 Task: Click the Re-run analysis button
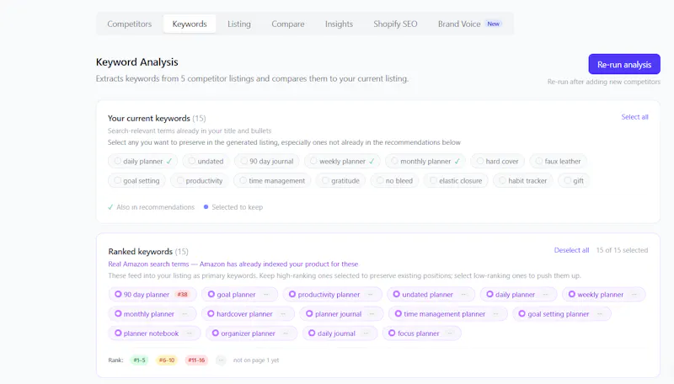tap(624, 65)
